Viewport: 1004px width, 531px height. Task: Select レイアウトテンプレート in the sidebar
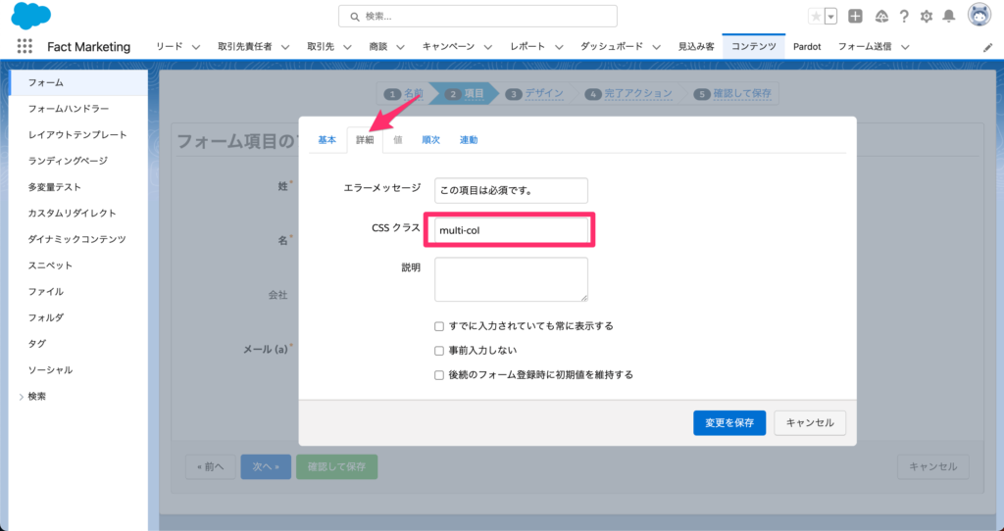tap(78, 135)
